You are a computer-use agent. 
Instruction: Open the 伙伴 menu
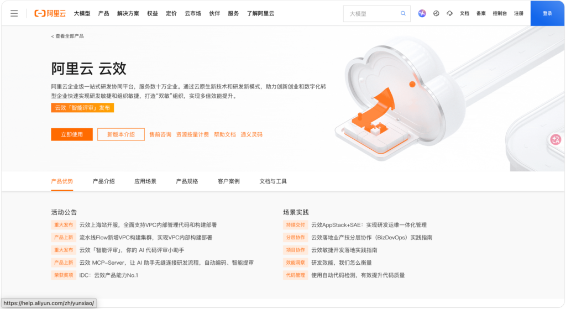pos(214,13)
